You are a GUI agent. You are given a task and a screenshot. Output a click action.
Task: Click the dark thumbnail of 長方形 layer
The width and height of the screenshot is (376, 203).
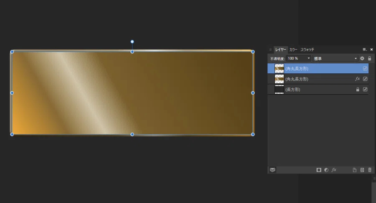point(279,89)
